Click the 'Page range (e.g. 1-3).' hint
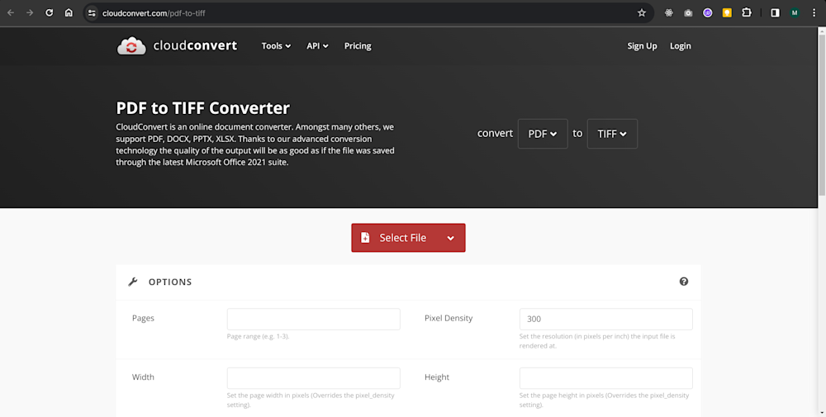The width and height of the screenshot is (826, 417). (x=258, y=336)
